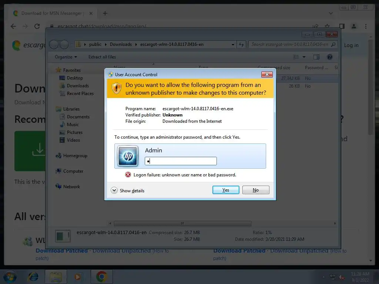
Task: Click Log in link on escargot page
Action: (x=351, y=45)
